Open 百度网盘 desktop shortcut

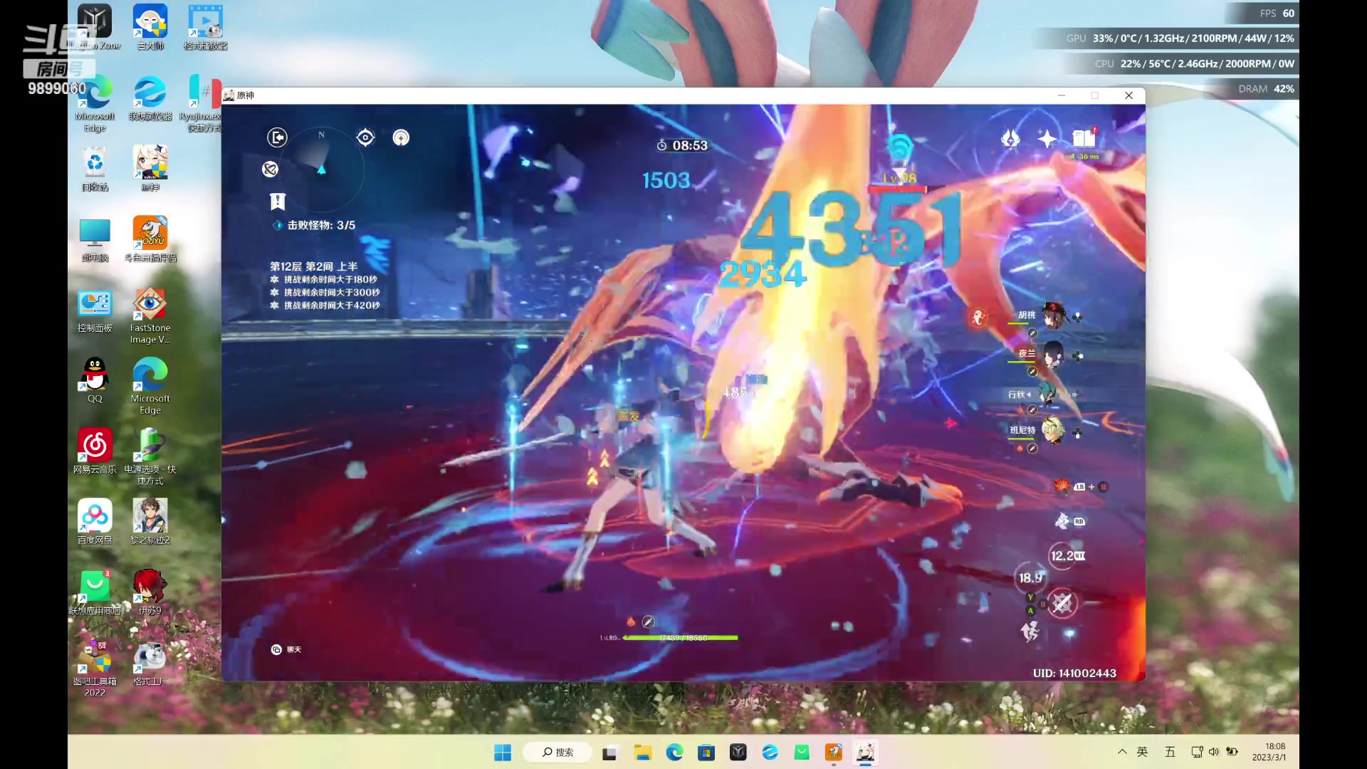95,521
